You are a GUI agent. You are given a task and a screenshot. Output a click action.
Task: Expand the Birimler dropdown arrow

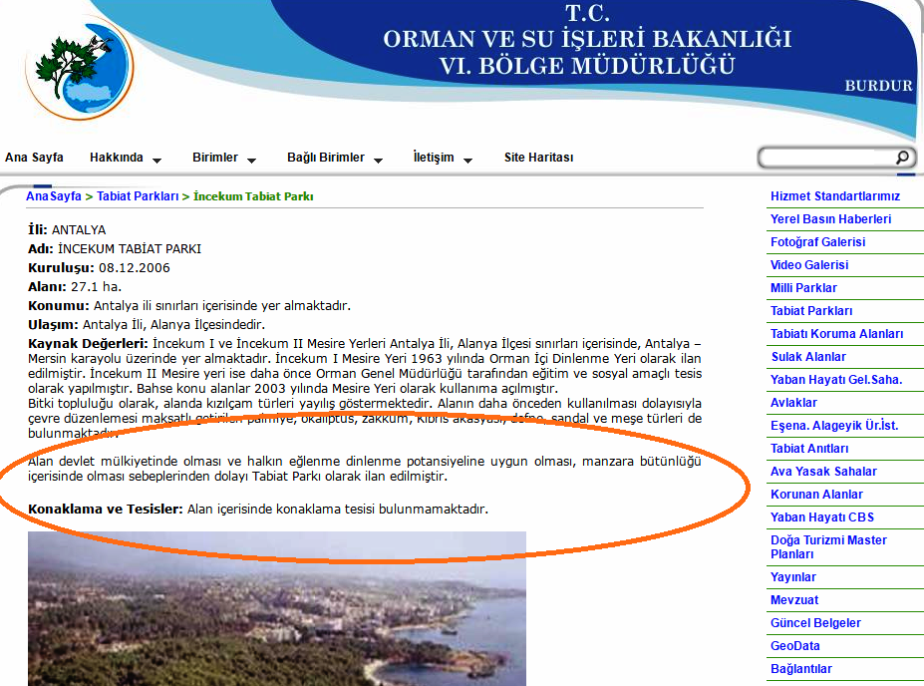tap(251, 160)
